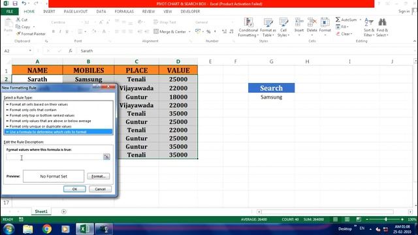Screen dimensions: 418x235
Task: Click the zoom in plus button
Action: pos(402,219)
